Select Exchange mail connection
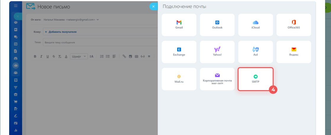 pyautogui.click(x=179, y=52)
